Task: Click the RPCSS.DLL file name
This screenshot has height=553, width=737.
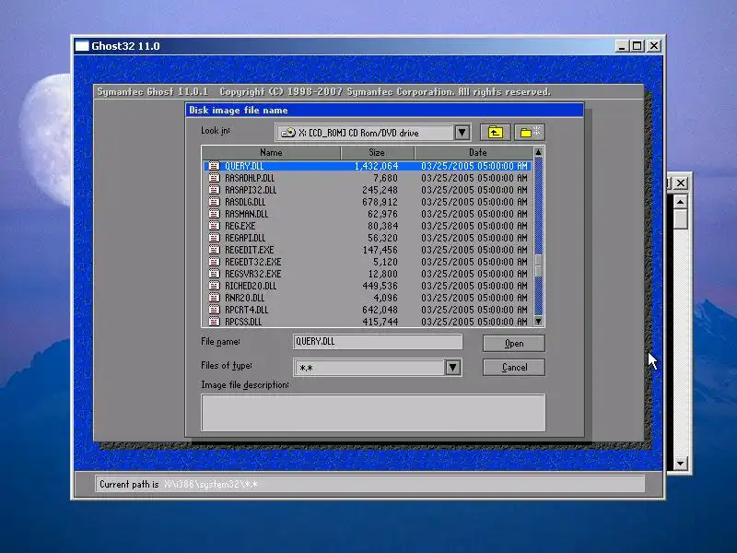Action: [x=243, y=322]
